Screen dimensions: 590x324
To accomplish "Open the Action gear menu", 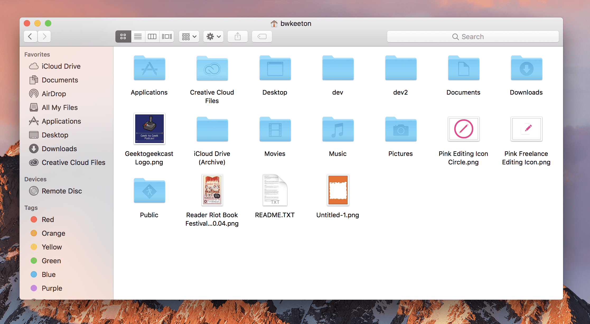I will click(x=213, y=36).
